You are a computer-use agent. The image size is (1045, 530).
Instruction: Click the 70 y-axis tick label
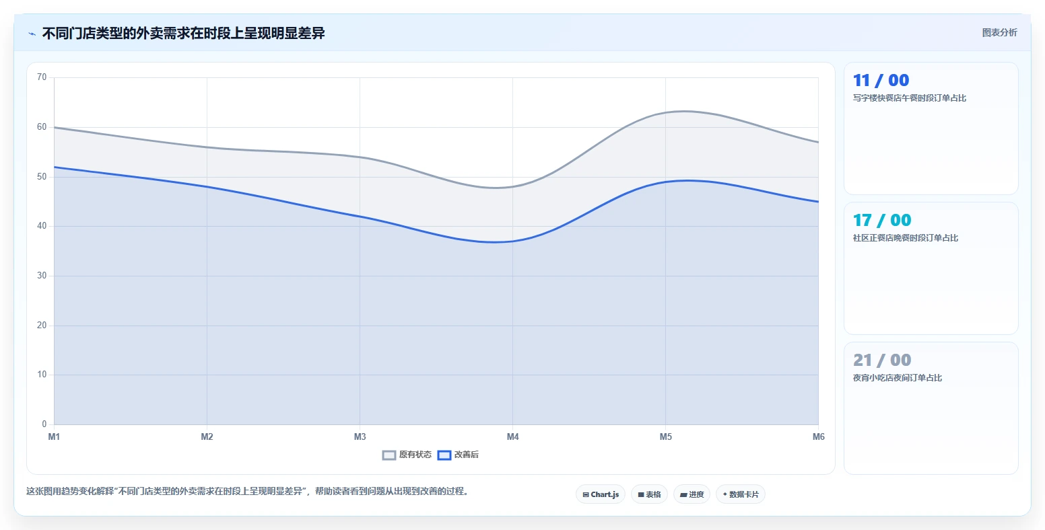42,77
